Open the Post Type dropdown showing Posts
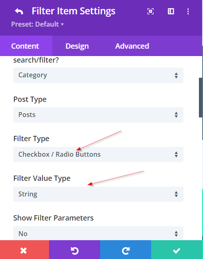 coord(98,115)
